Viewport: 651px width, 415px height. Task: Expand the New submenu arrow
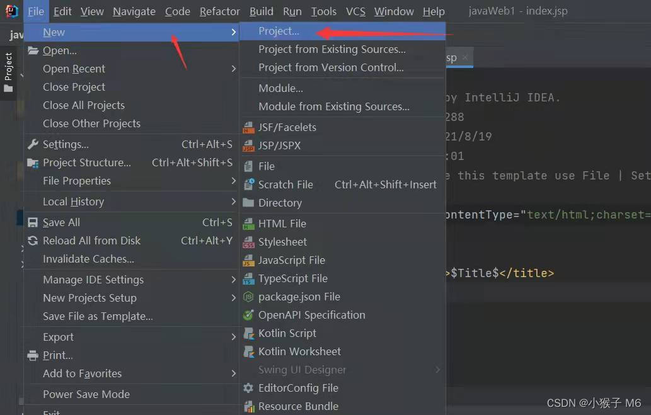233,32
